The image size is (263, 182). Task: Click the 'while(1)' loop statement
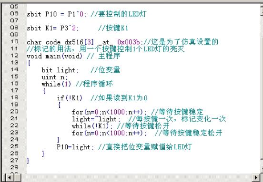(56, 84)
